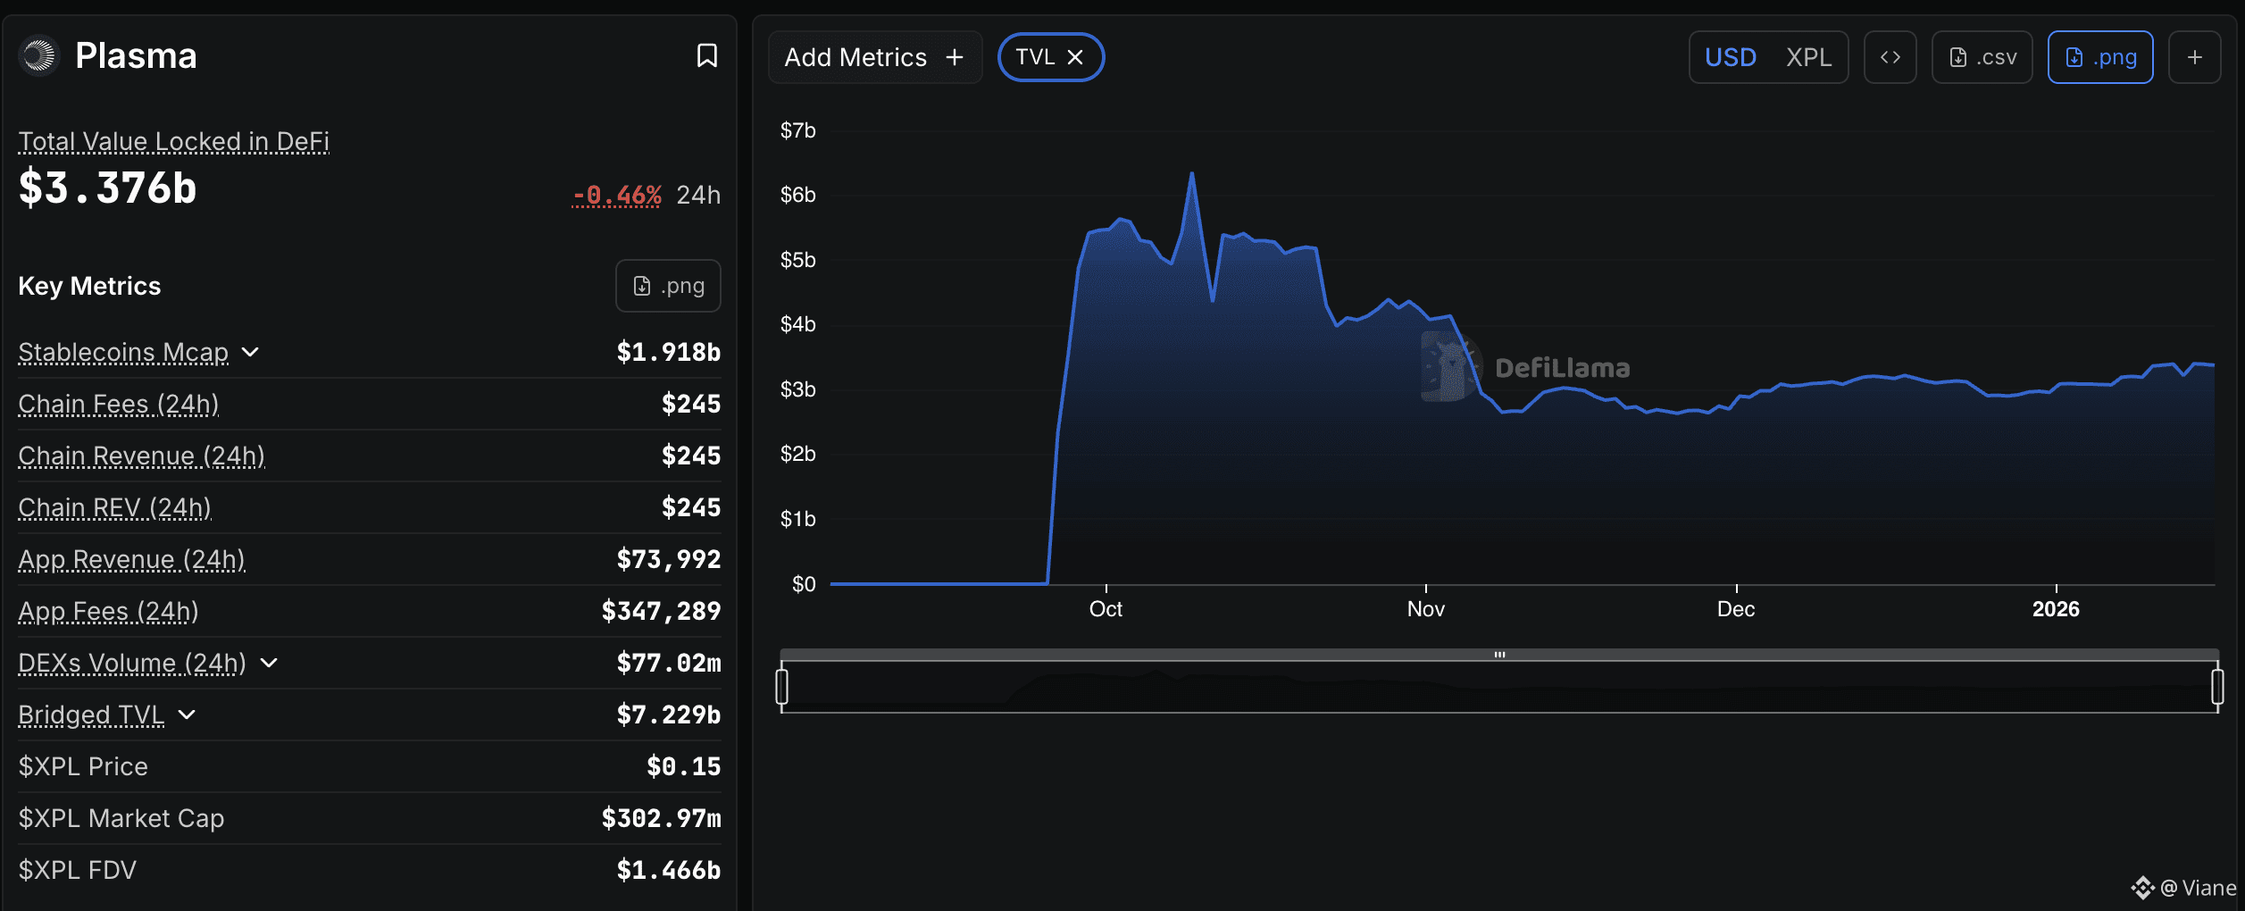Click Chain Revenue (24h) label
This screenshot has width=2245, height=911.
(142, 455)
